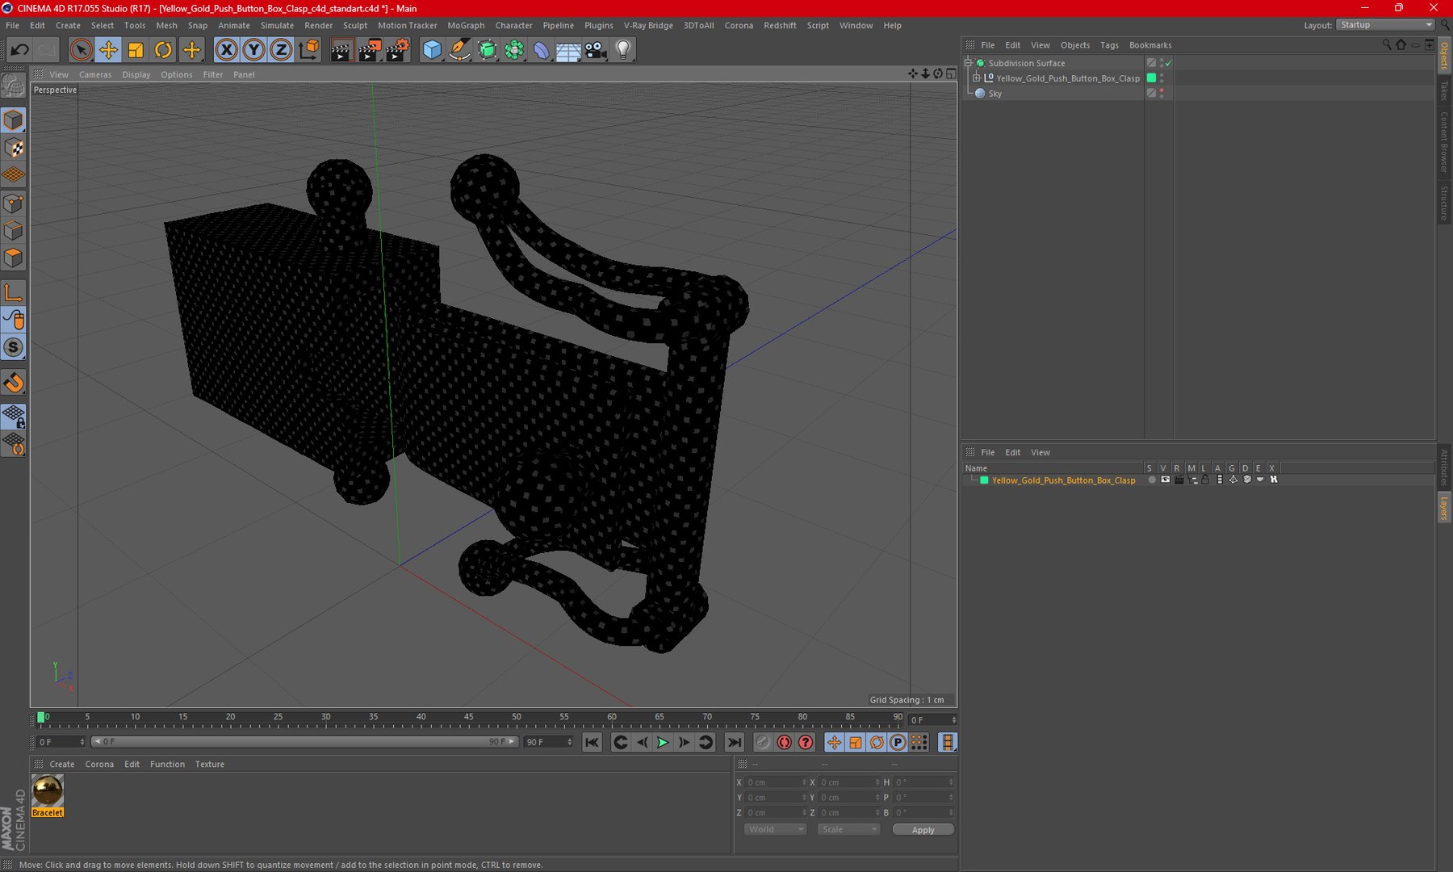
Task: Open the Layout Startup dropdown
Action: click(x=1385, y=25)
